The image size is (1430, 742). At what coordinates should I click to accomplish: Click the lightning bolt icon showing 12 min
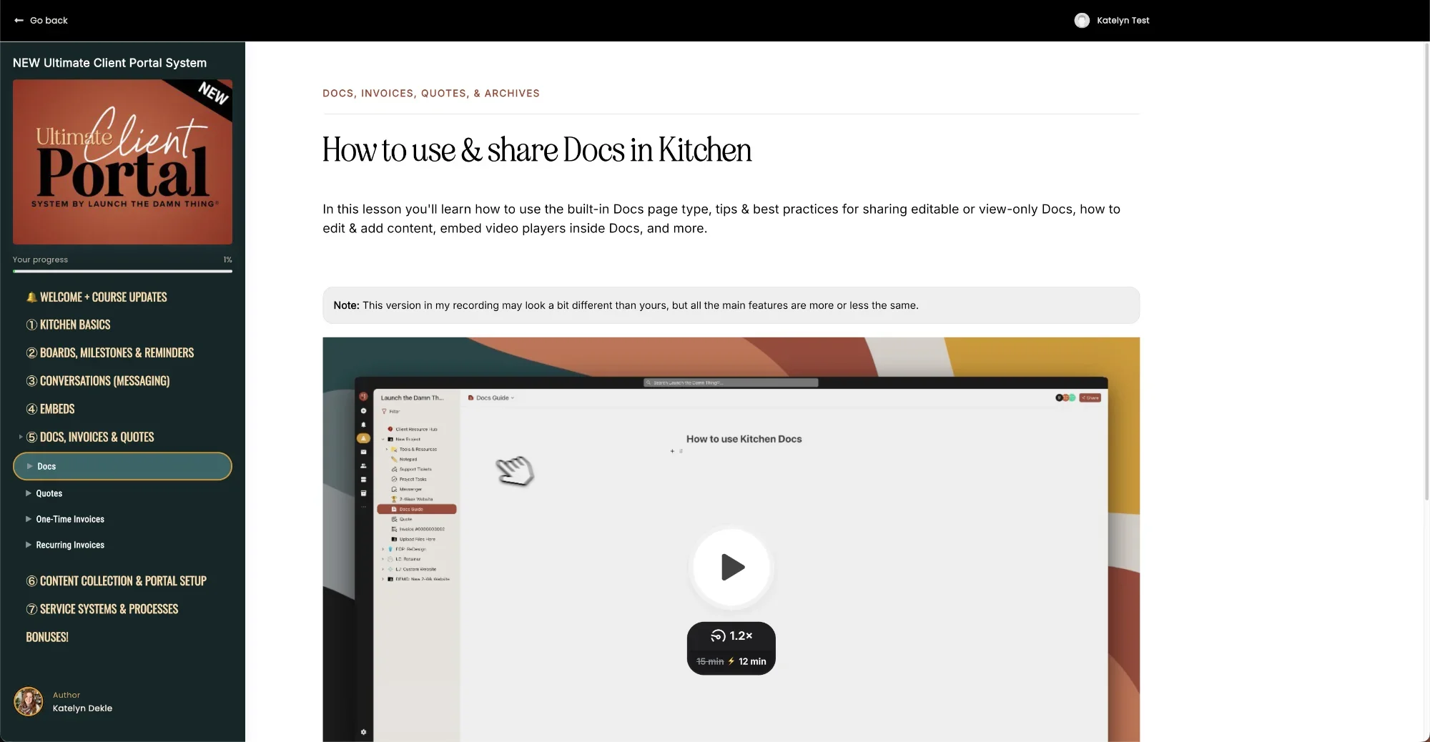click(x=731, y=662)
